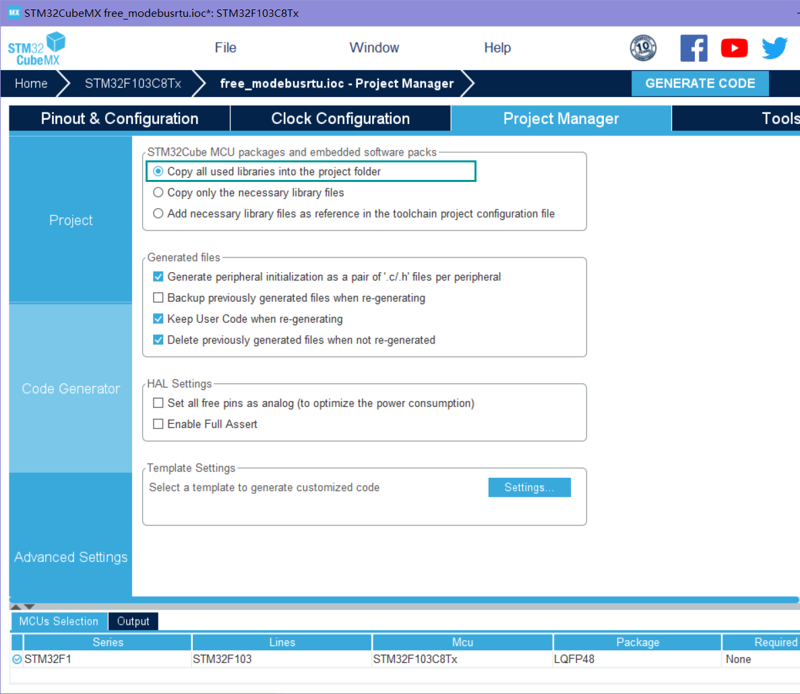This screenshot has height=694, width=800.
Task: Select LQFP48 package cell
Action: pos(638,660)
